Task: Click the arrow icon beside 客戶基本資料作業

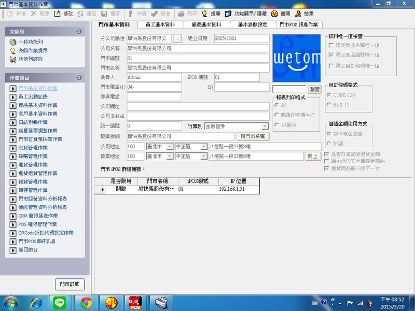Action: 12,114
